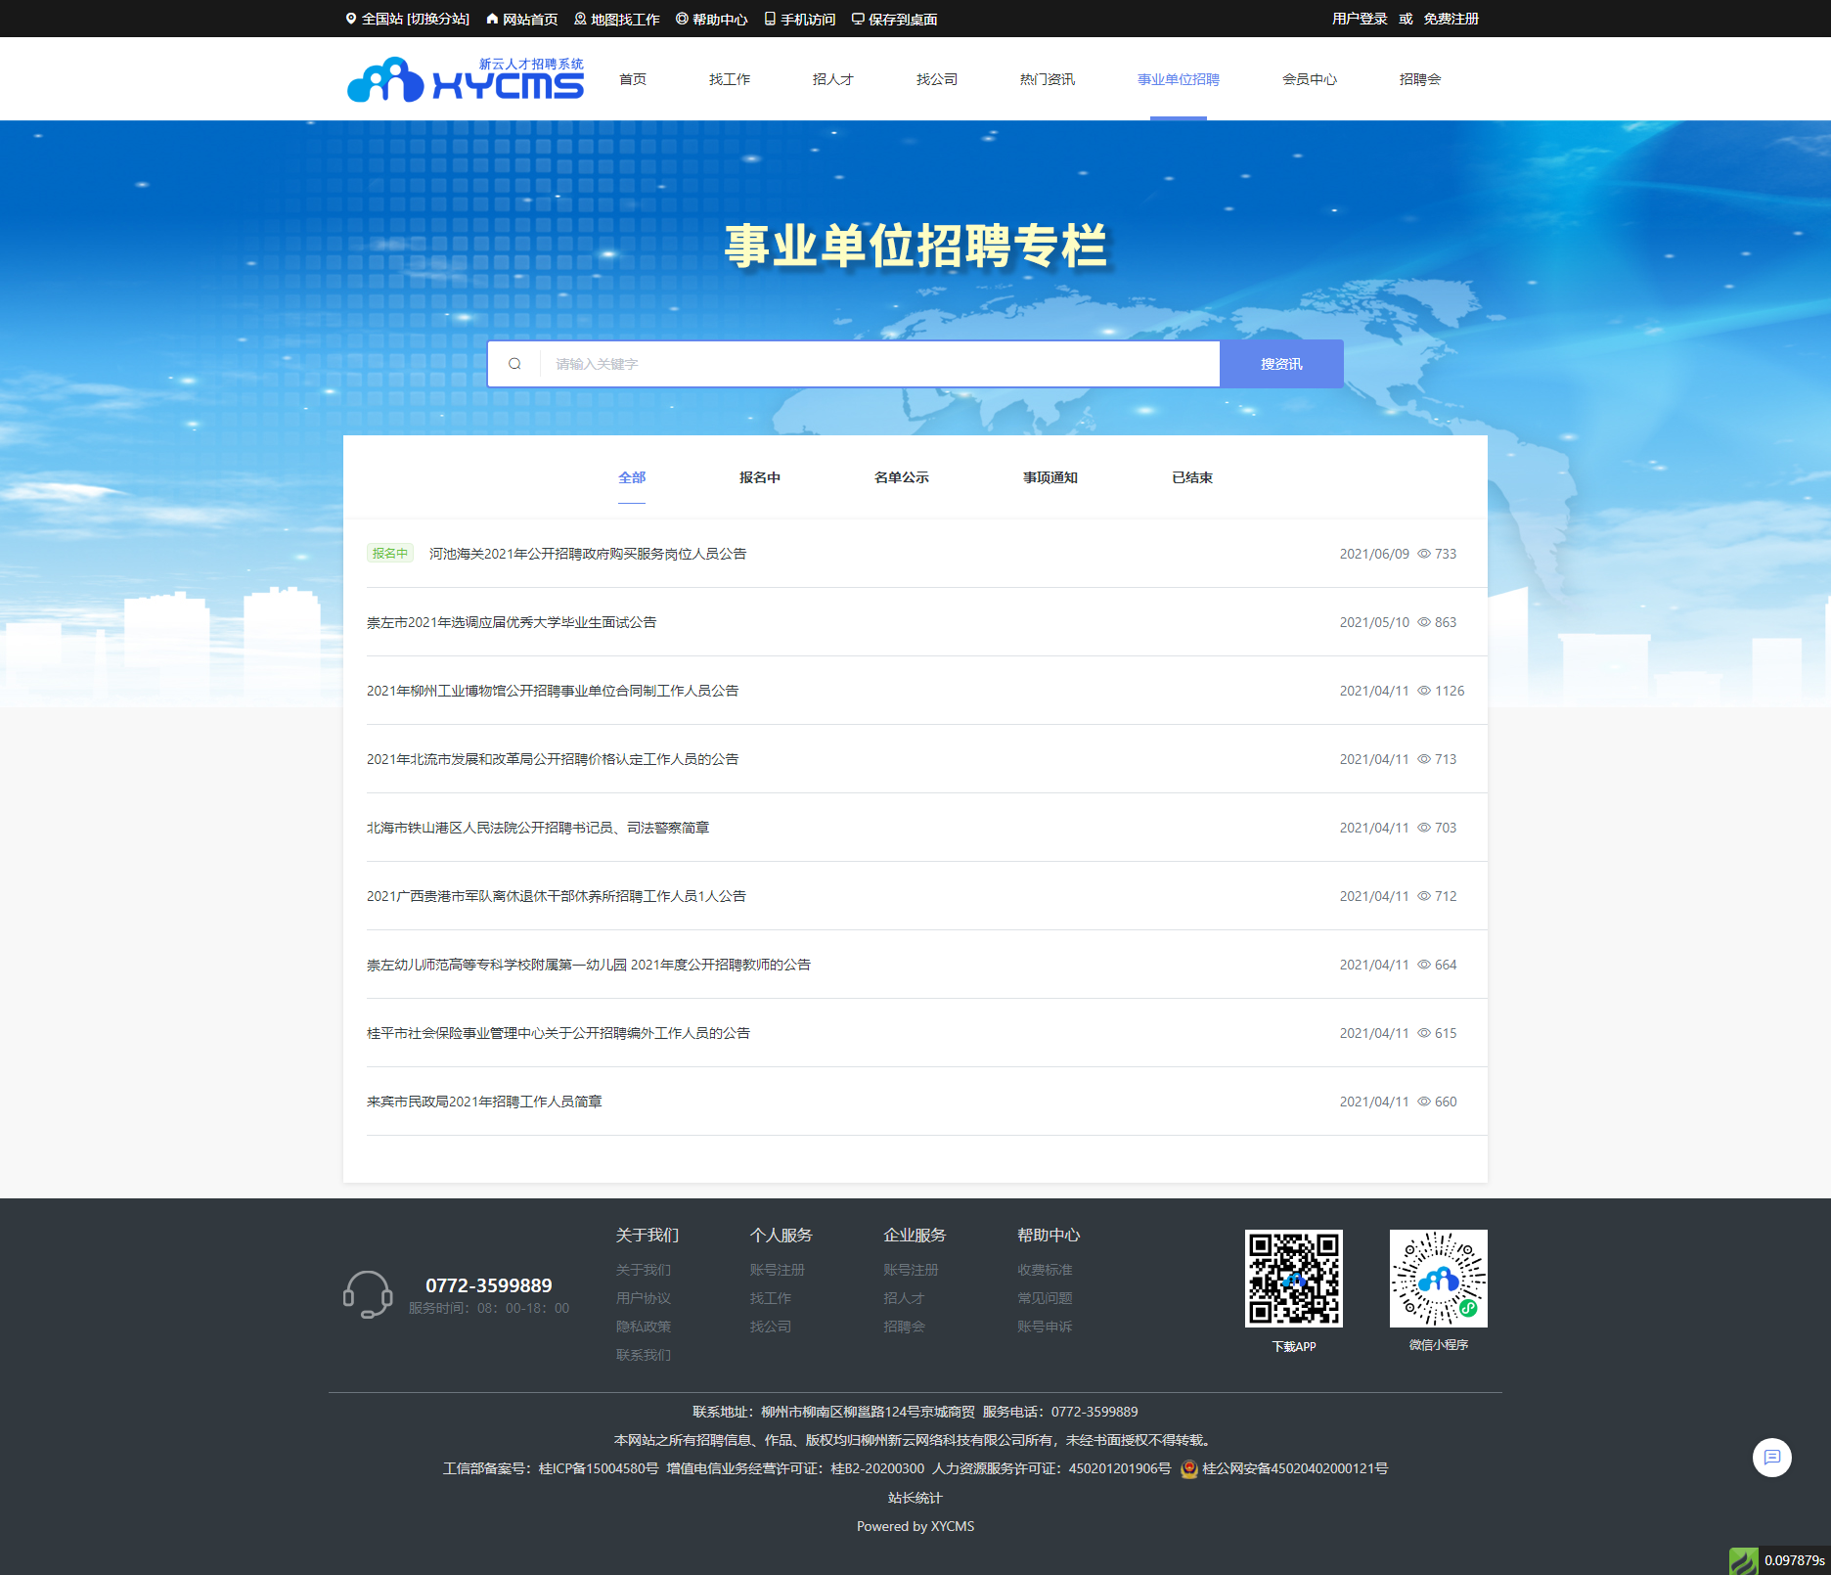Click 桂ICP备15004580号 filing link
1831x1575 pixels.
[x=599, y=1468]
